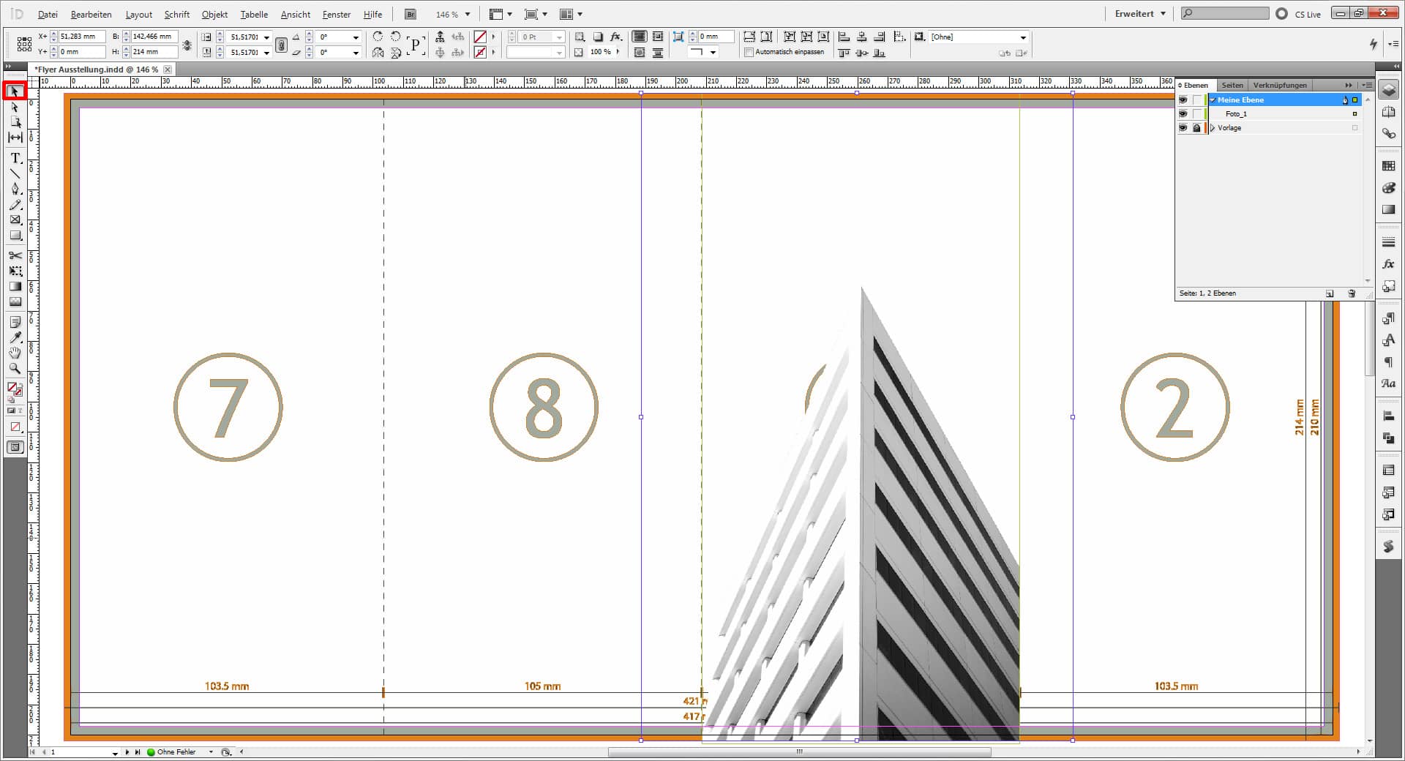Select the Scissors tool

click(15, 255)
